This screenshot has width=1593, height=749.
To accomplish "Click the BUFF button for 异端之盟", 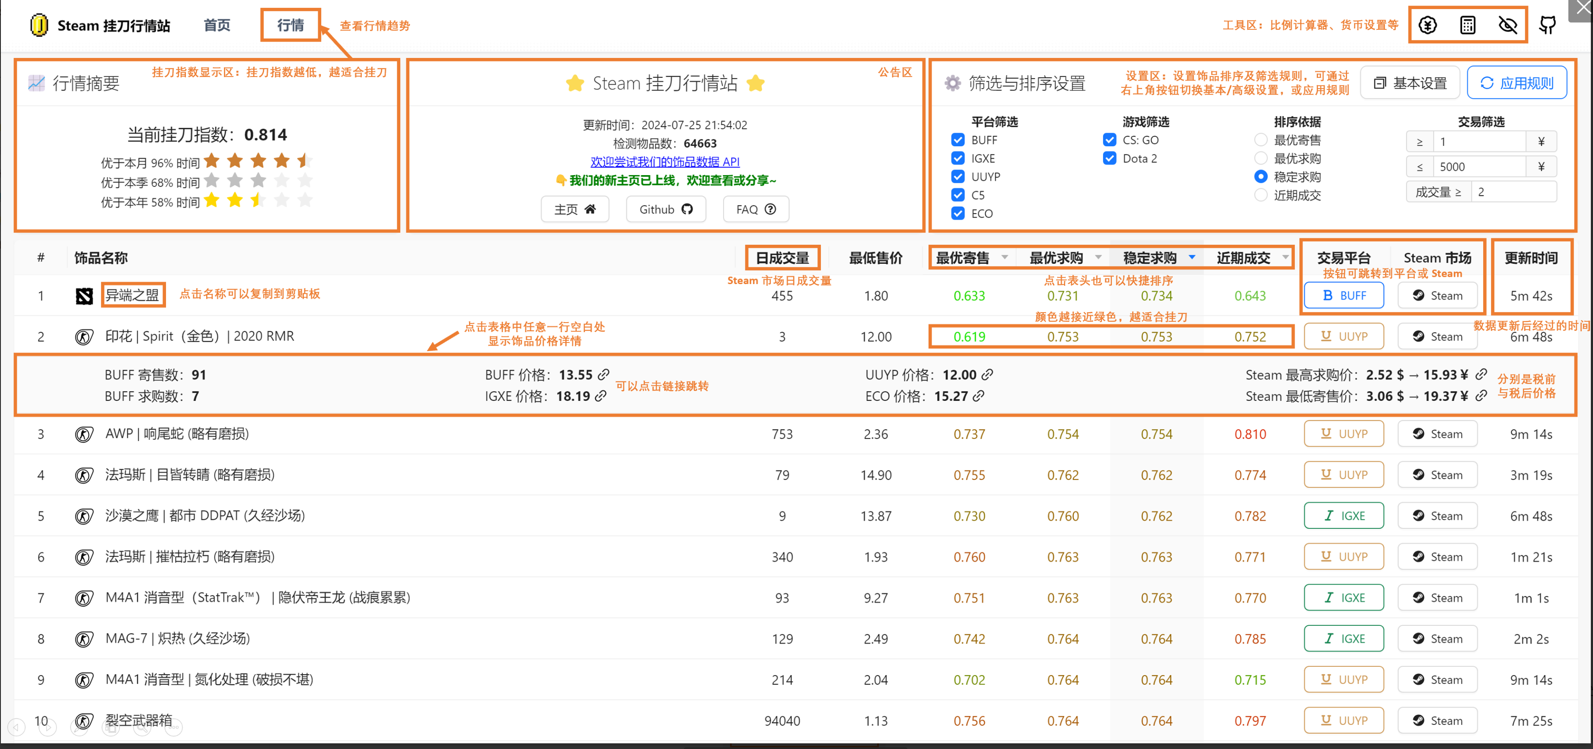I will pyautogui.click(x=1344, y=296).
